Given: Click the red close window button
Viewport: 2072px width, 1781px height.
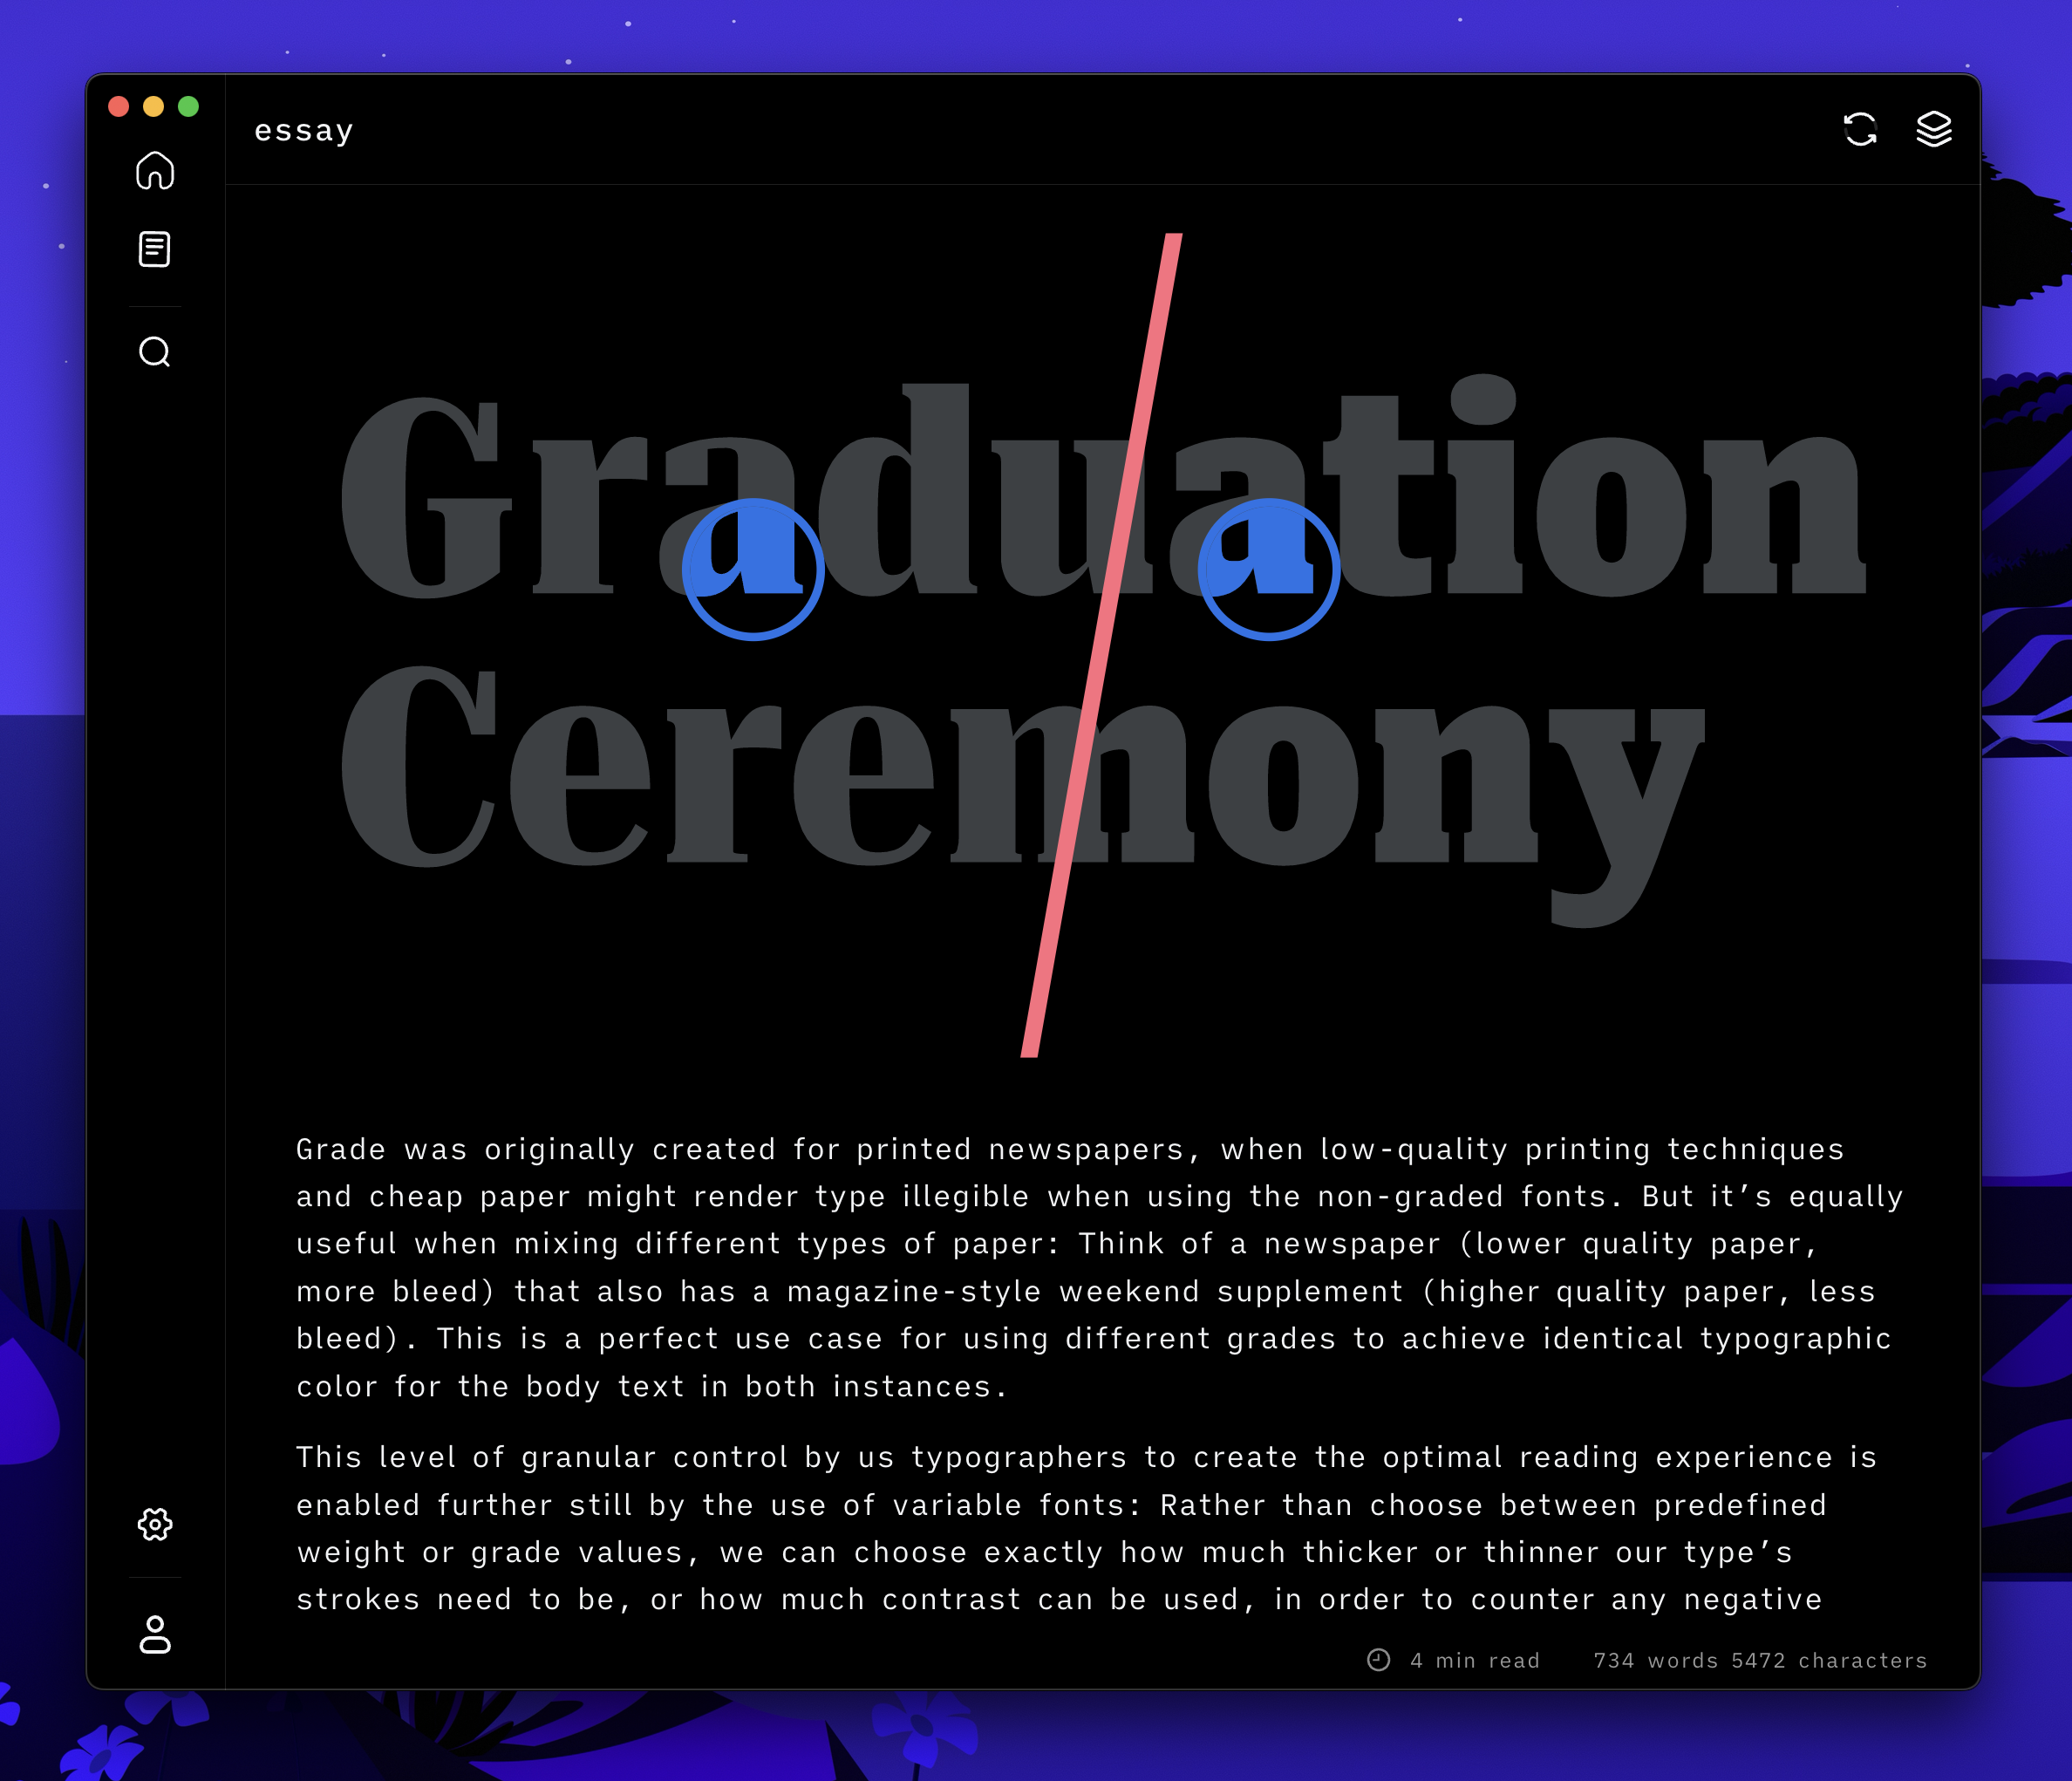Looking at the screenshot, I should pos(119,107).
